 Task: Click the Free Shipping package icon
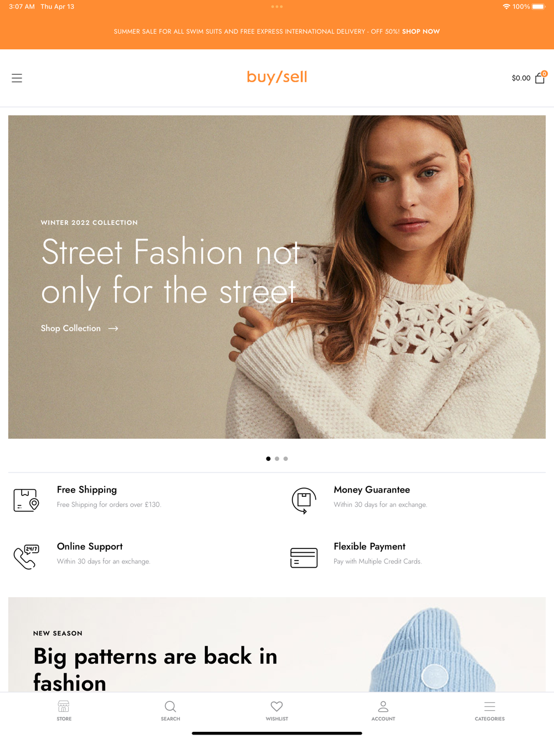tap(26, 500)
